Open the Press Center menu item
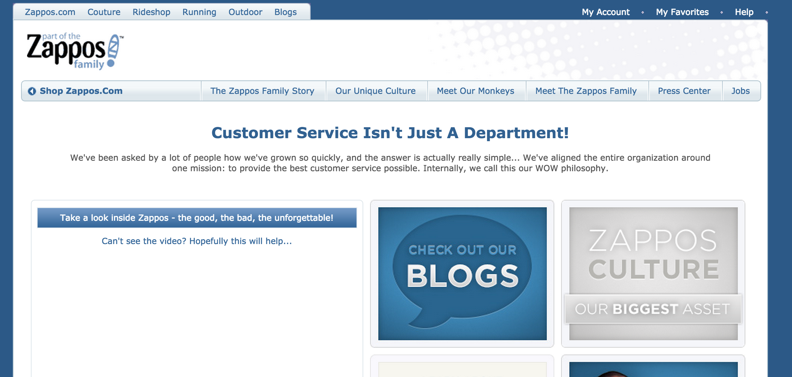The width and height of the screenshot is (792, 377). point(685,91)
